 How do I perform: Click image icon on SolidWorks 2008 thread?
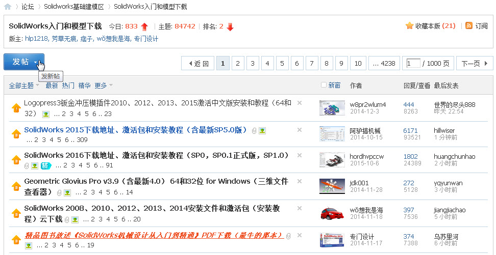(x=75, y=220)
